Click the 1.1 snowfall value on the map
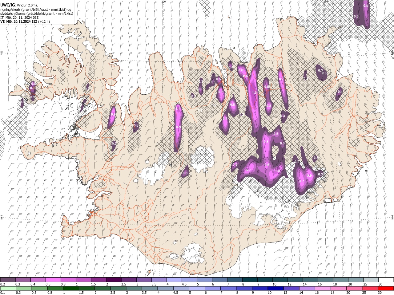This screenshot has width=394, height=295. [x=178, y=108]
